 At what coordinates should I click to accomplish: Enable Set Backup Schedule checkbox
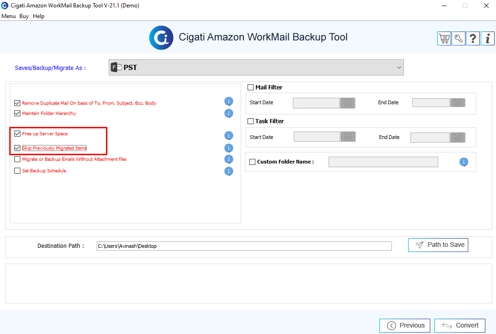coord(18,171)
